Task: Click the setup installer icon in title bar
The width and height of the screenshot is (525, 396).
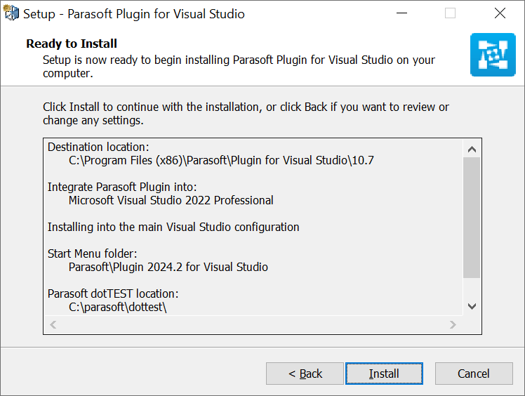Action: (x=11, y=13)
